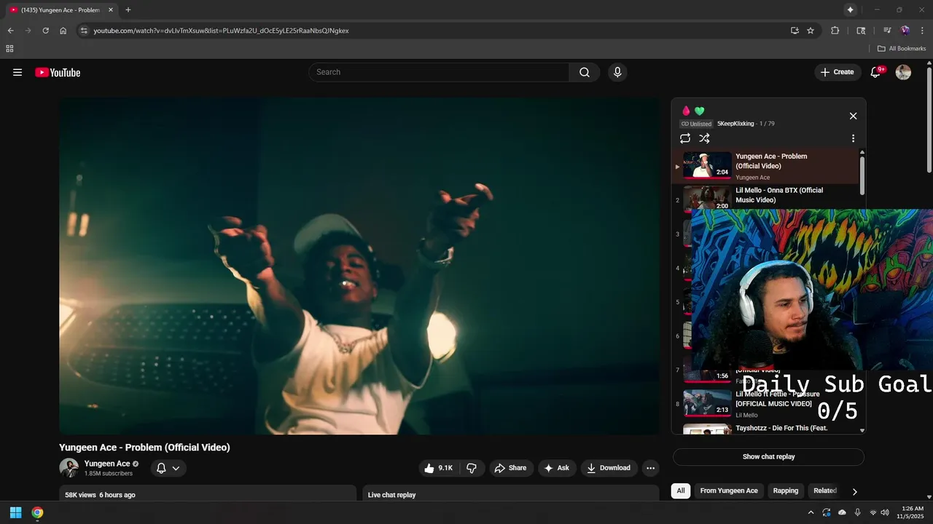
Task: Go back with browser back arrow
Action: click(10, 31)
